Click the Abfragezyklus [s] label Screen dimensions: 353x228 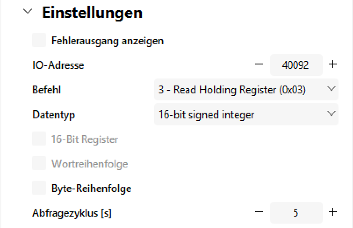[x=72, y=213]
